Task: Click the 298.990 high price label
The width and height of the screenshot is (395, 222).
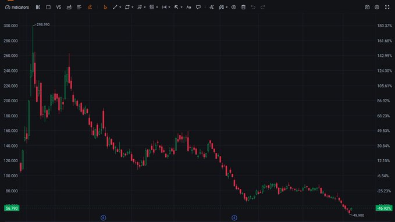Action: (43, 24)
